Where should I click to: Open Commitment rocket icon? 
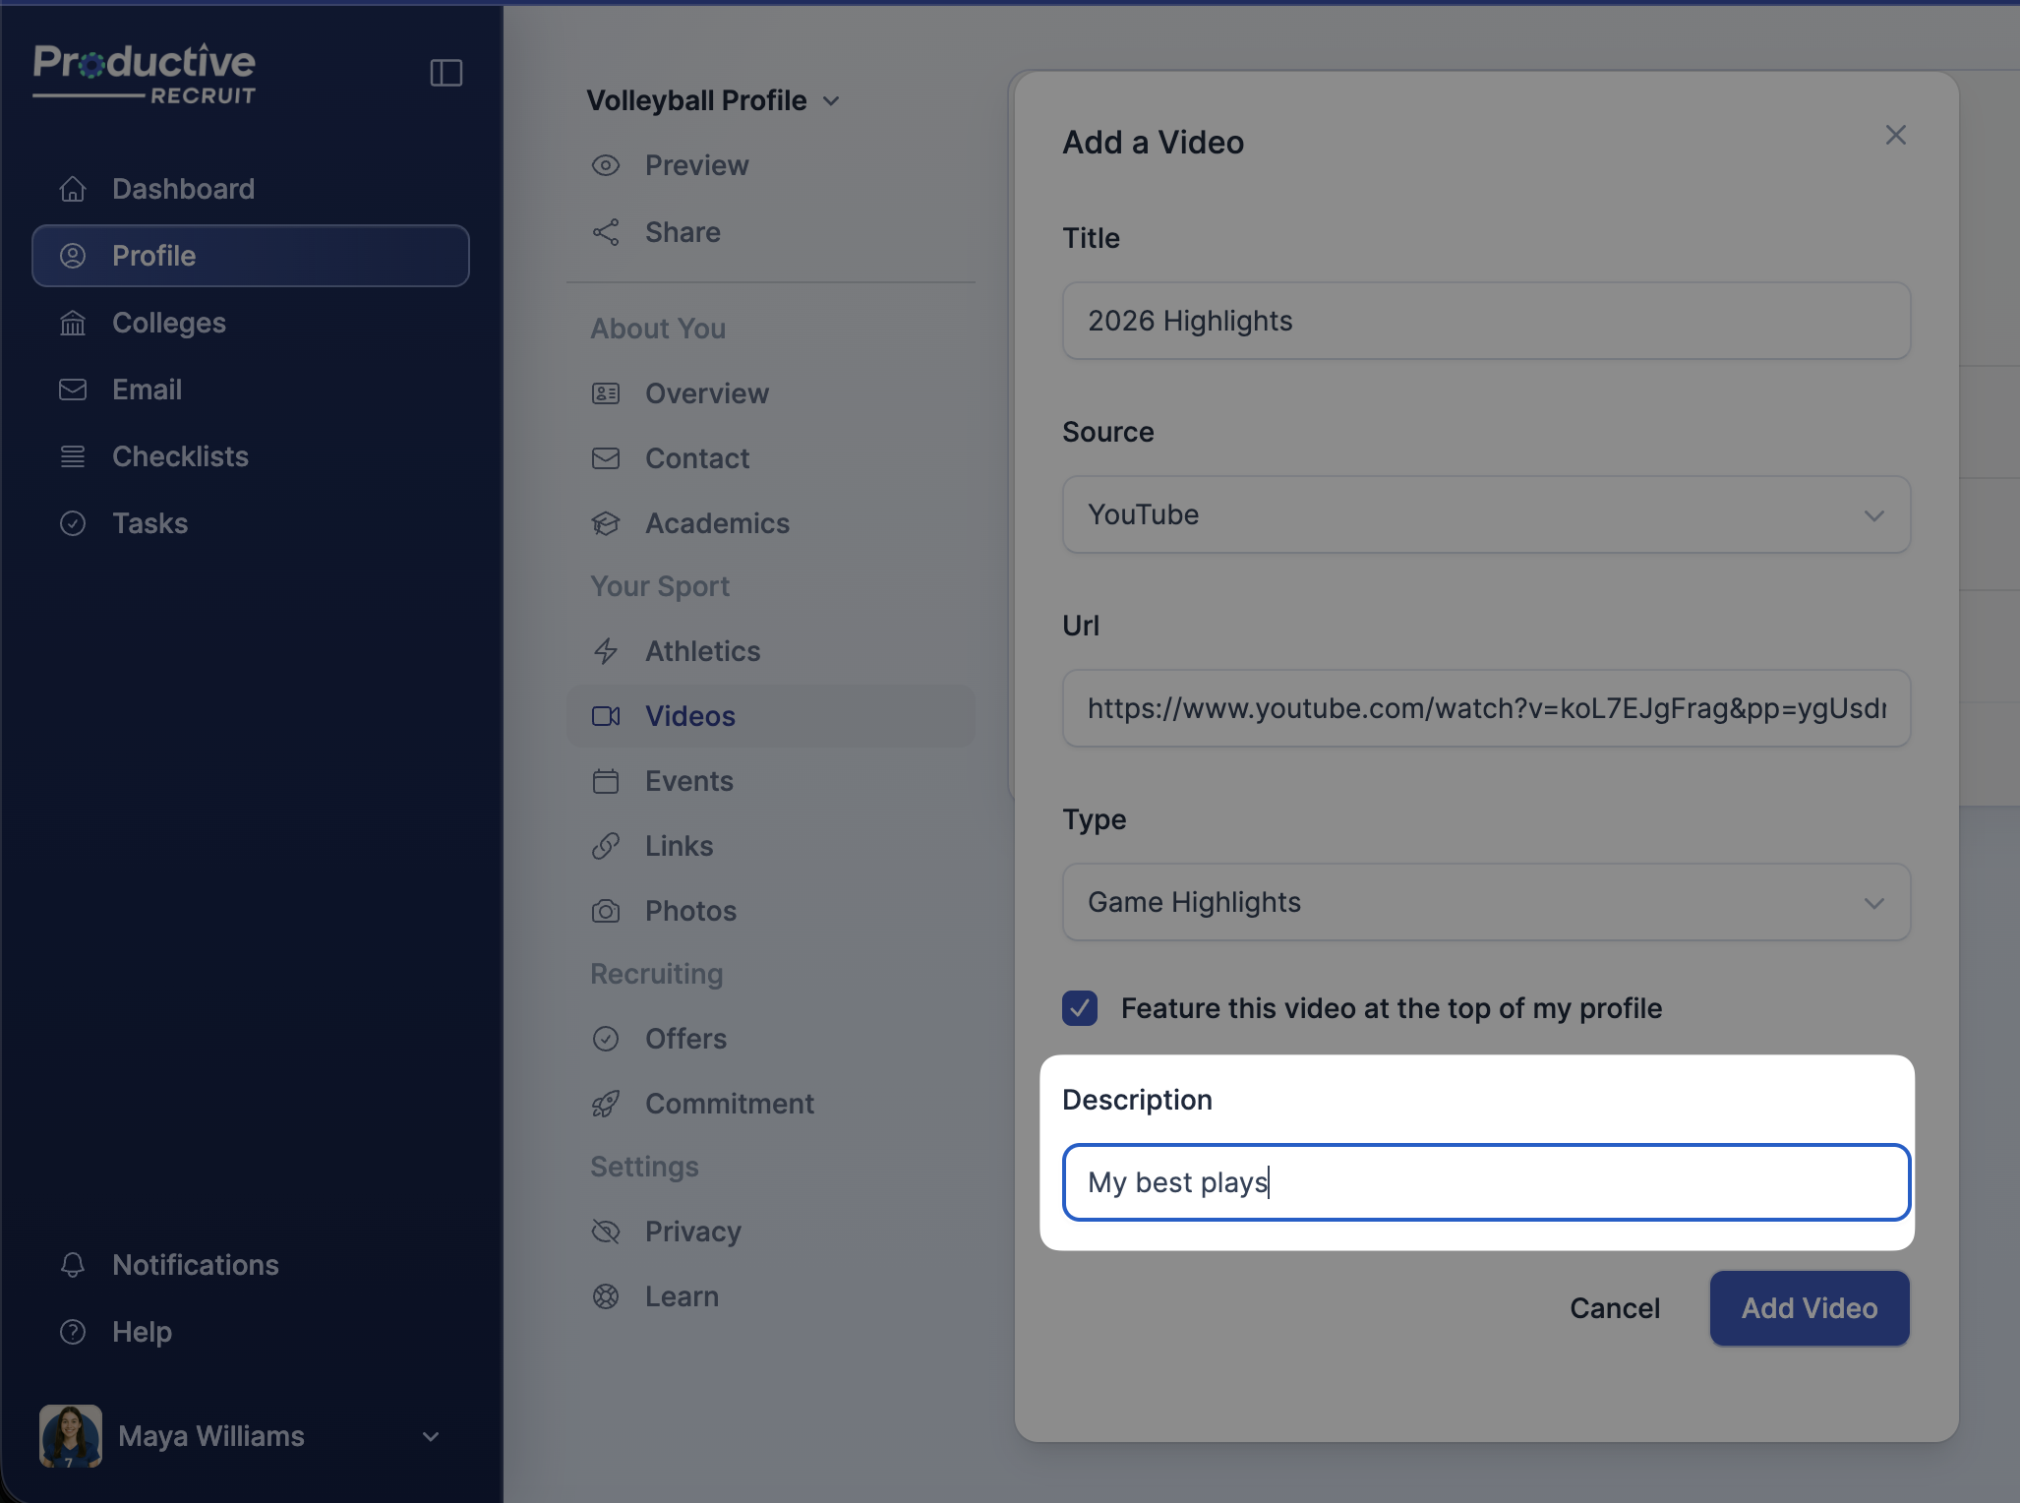click(x=606, y=1104)
